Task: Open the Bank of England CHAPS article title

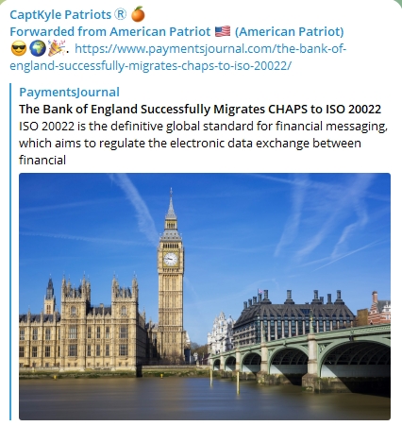Action: tap(200, 109)
